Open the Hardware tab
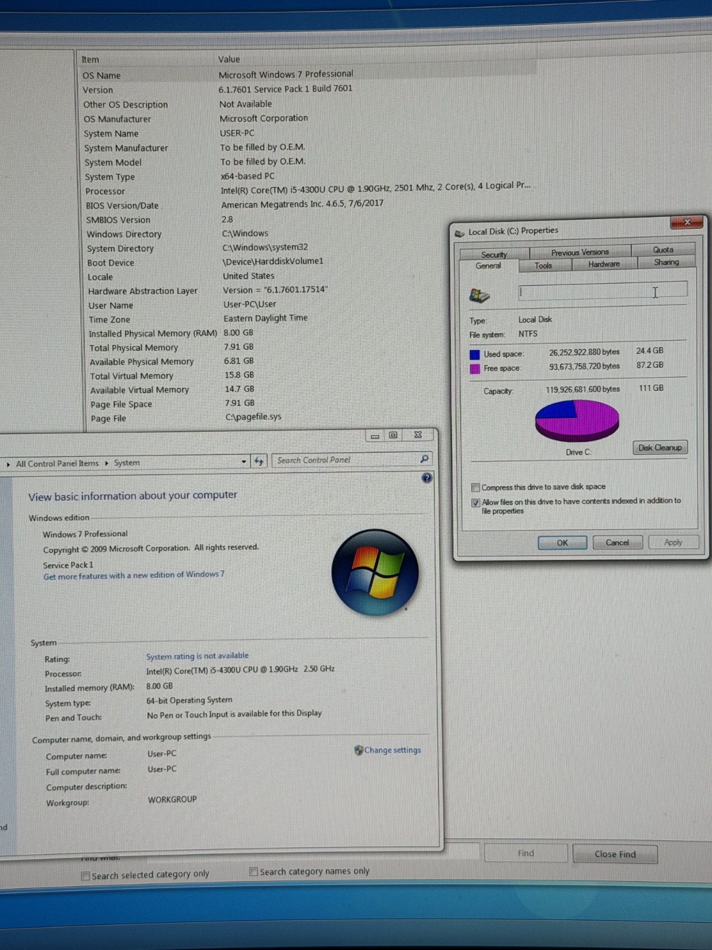This screenshot has height=950, width=712. point(604,264)
